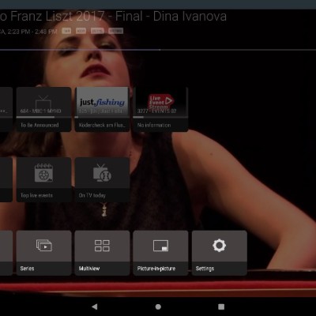Tap Android home circle button
The width and height of the screenshot is (316, 316).
point(158,307)
